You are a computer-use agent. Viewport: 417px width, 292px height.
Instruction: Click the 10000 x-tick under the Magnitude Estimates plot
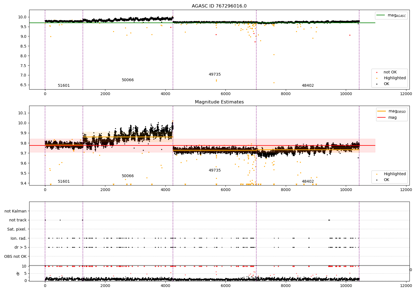(x=346, y=190)
